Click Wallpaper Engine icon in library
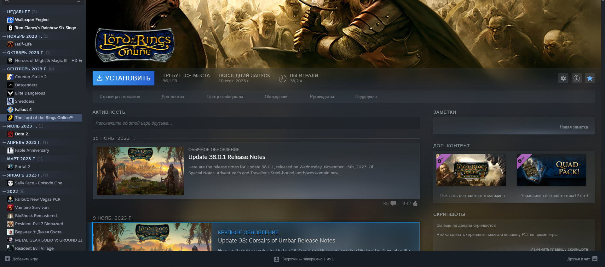The height and width of the screenshot is (267, 605). click(x=10, y=20)
